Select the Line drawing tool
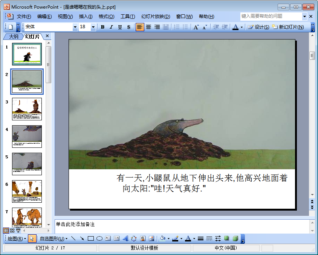This screenshot has height=255, width=318. pos(73,238)
